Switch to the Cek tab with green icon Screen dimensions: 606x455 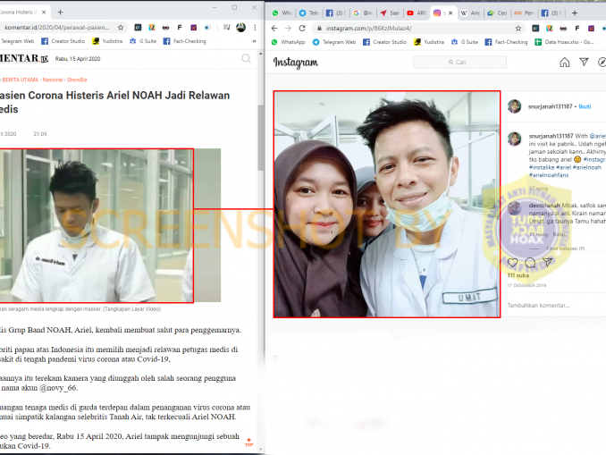pyautogui.click(x=497, y=13)
